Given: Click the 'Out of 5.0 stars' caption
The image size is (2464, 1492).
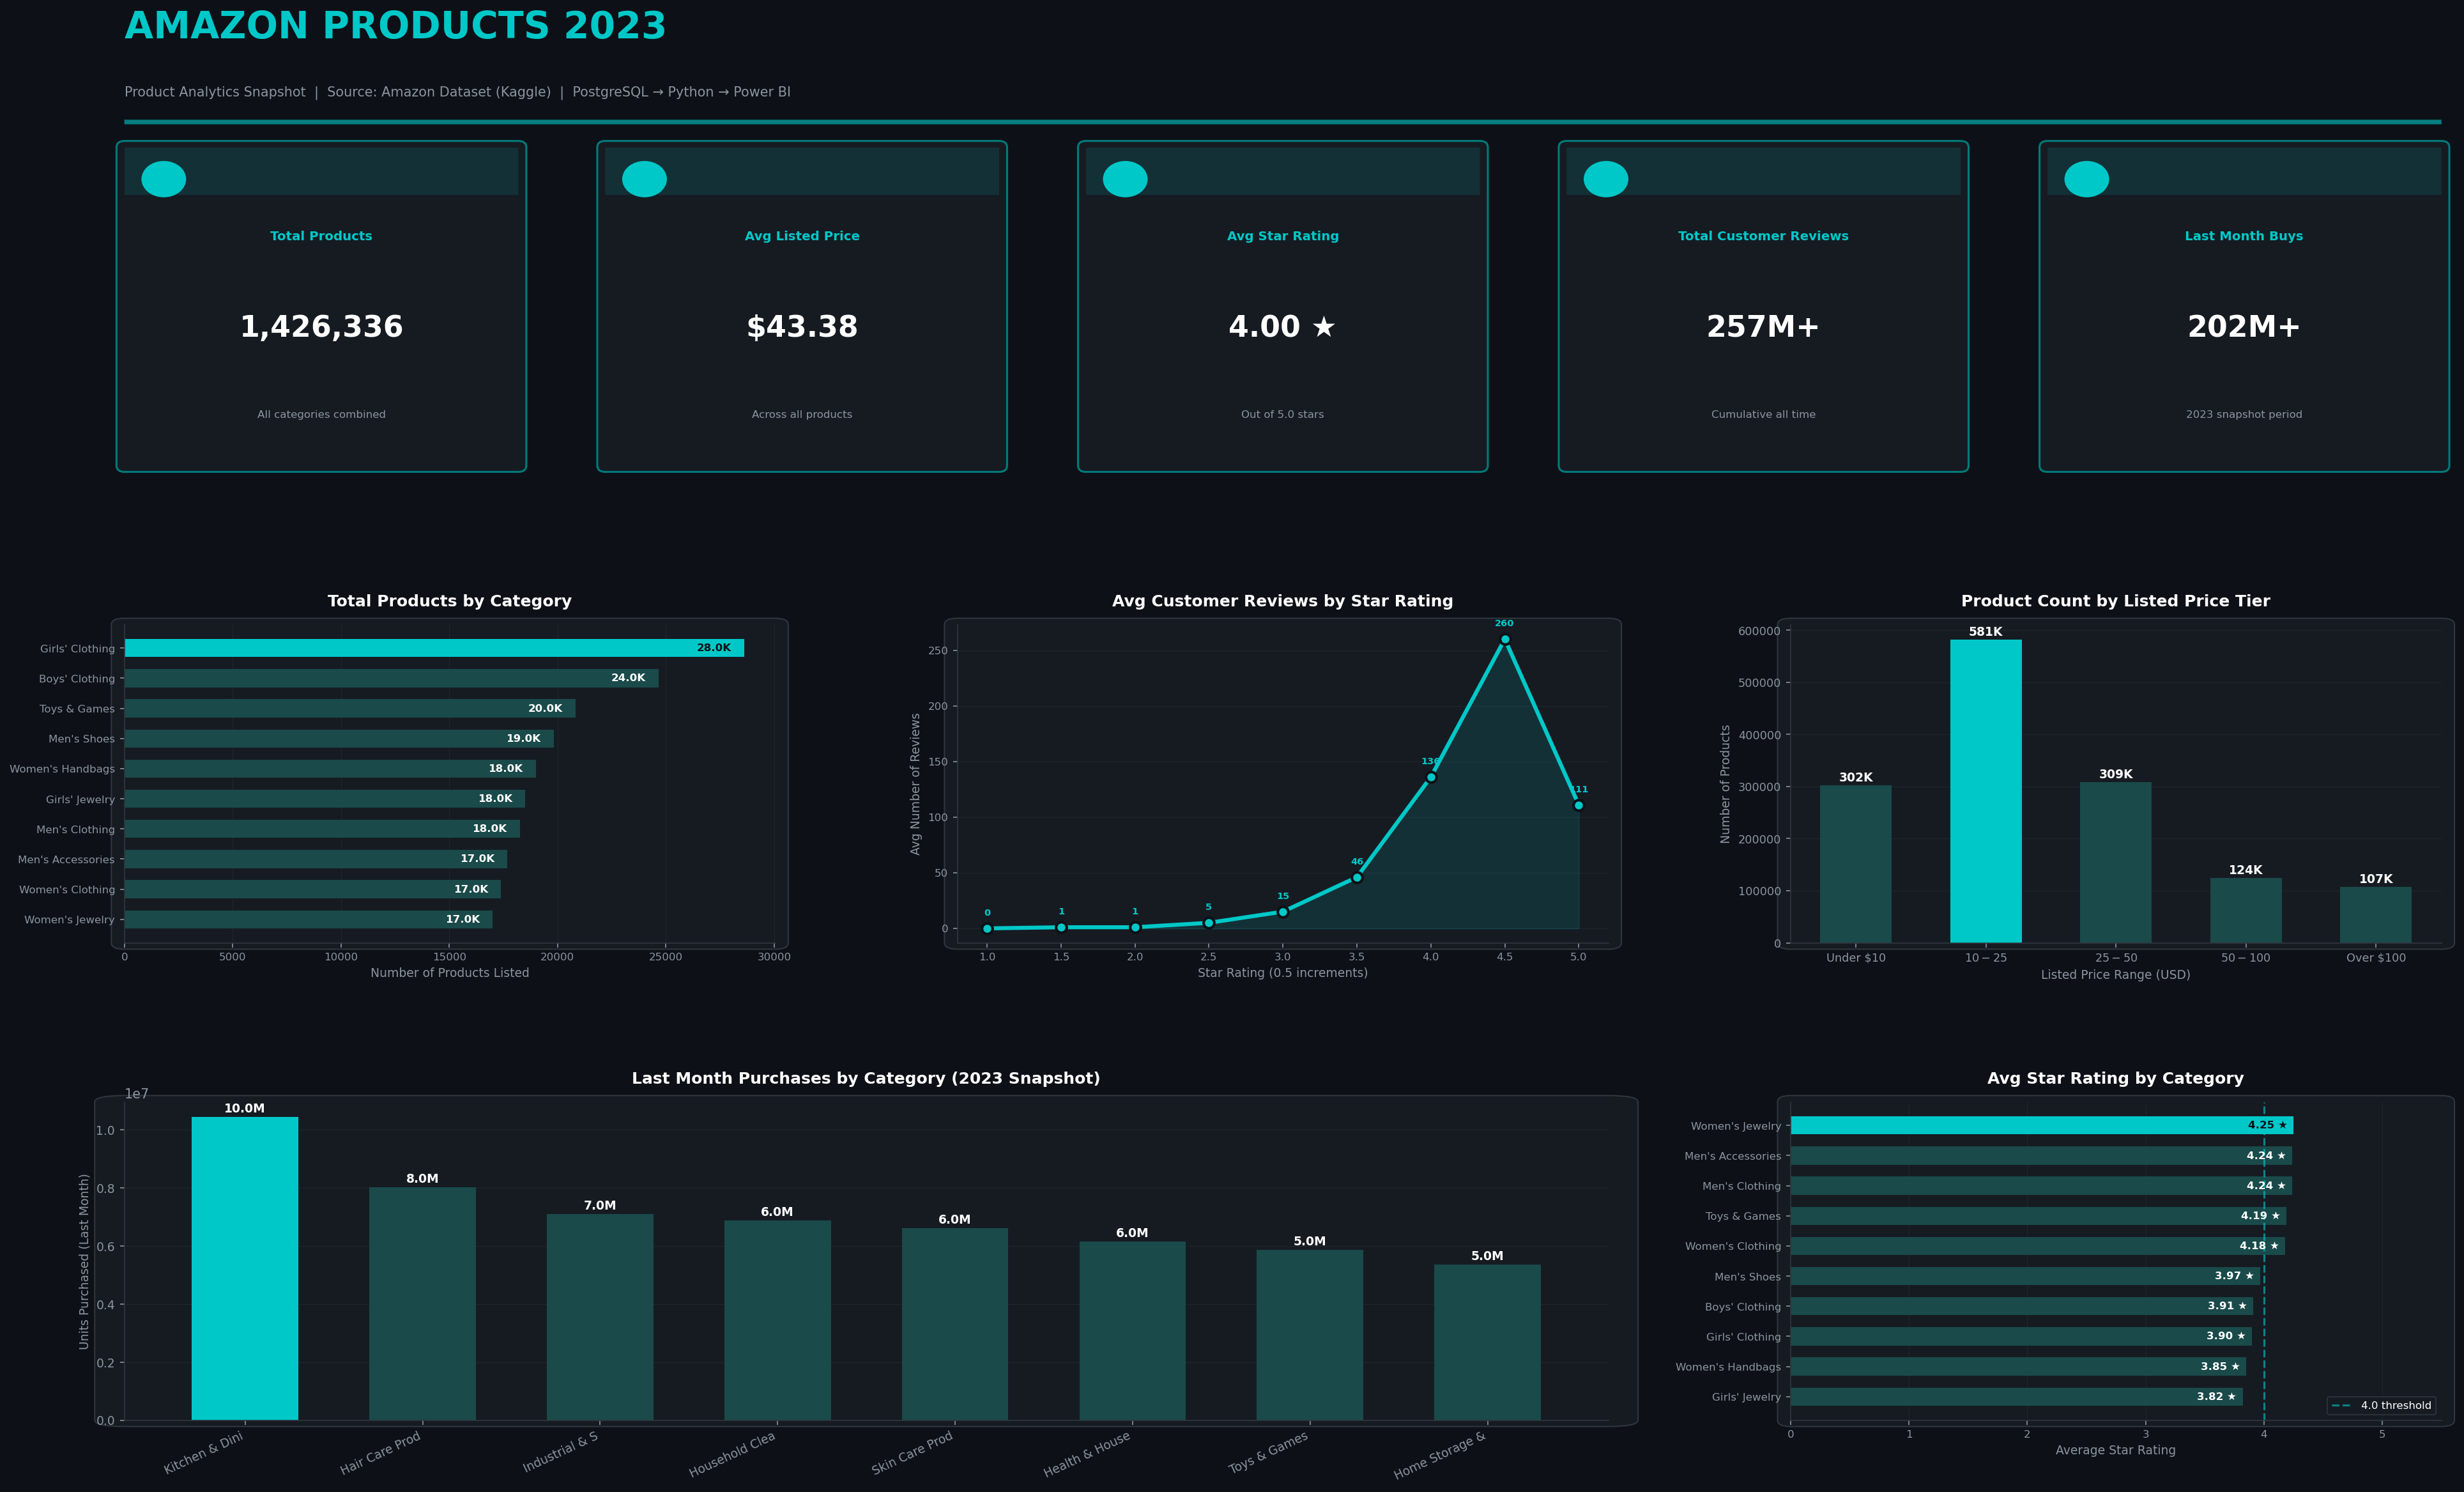Looking at the screenshot, I should (1282, 414).
